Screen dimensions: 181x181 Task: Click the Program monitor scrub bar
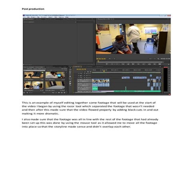130,62
